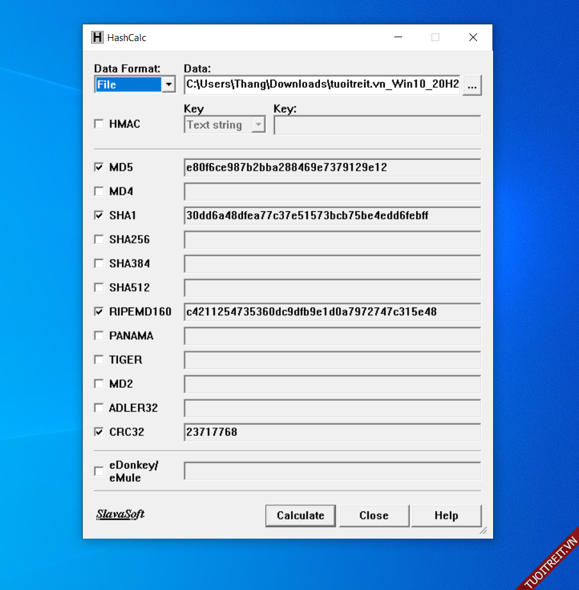Minimize the HashCalc window
The width and height of the screenshot is (579, 590).
point(398,37)
